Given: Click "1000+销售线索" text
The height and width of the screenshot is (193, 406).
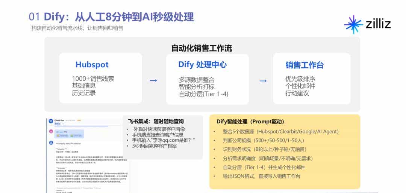Looking at the screenshot, I should click(93, 79).
